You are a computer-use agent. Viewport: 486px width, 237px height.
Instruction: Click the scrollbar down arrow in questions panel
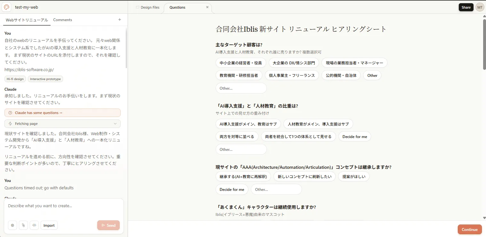484,218
